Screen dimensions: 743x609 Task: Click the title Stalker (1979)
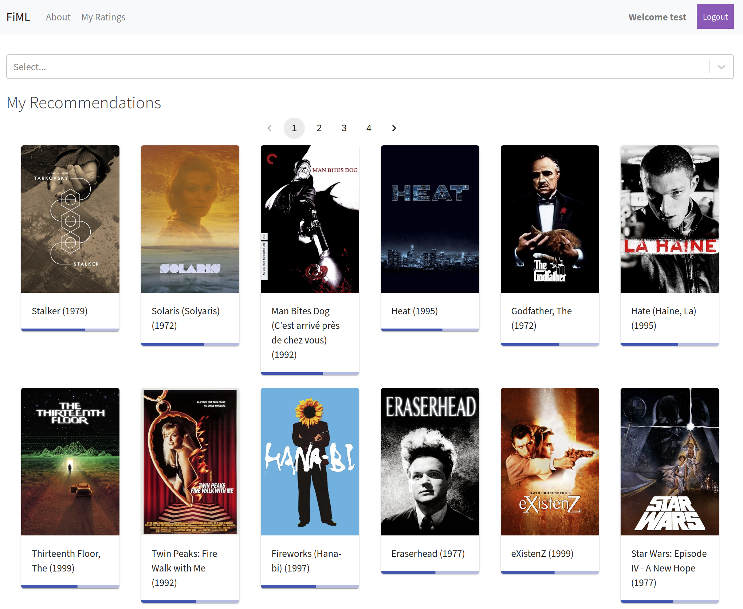(60, 311)
